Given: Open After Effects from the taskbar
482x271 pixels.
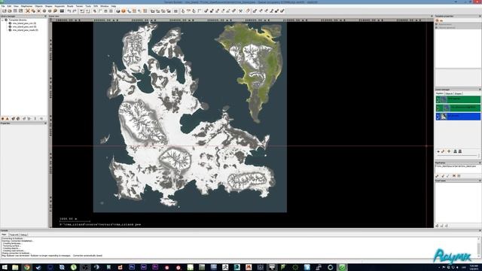Looking at the screenshot, I should click(143, 267).
